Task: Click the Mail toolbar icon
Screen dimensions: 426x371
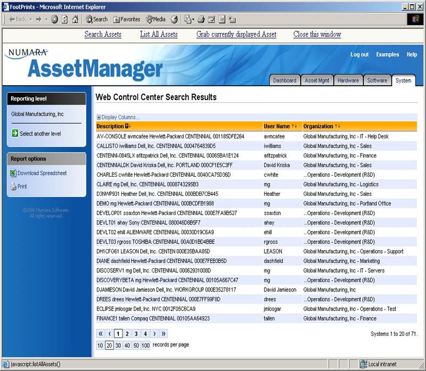Action: click(x=187, y=19)
